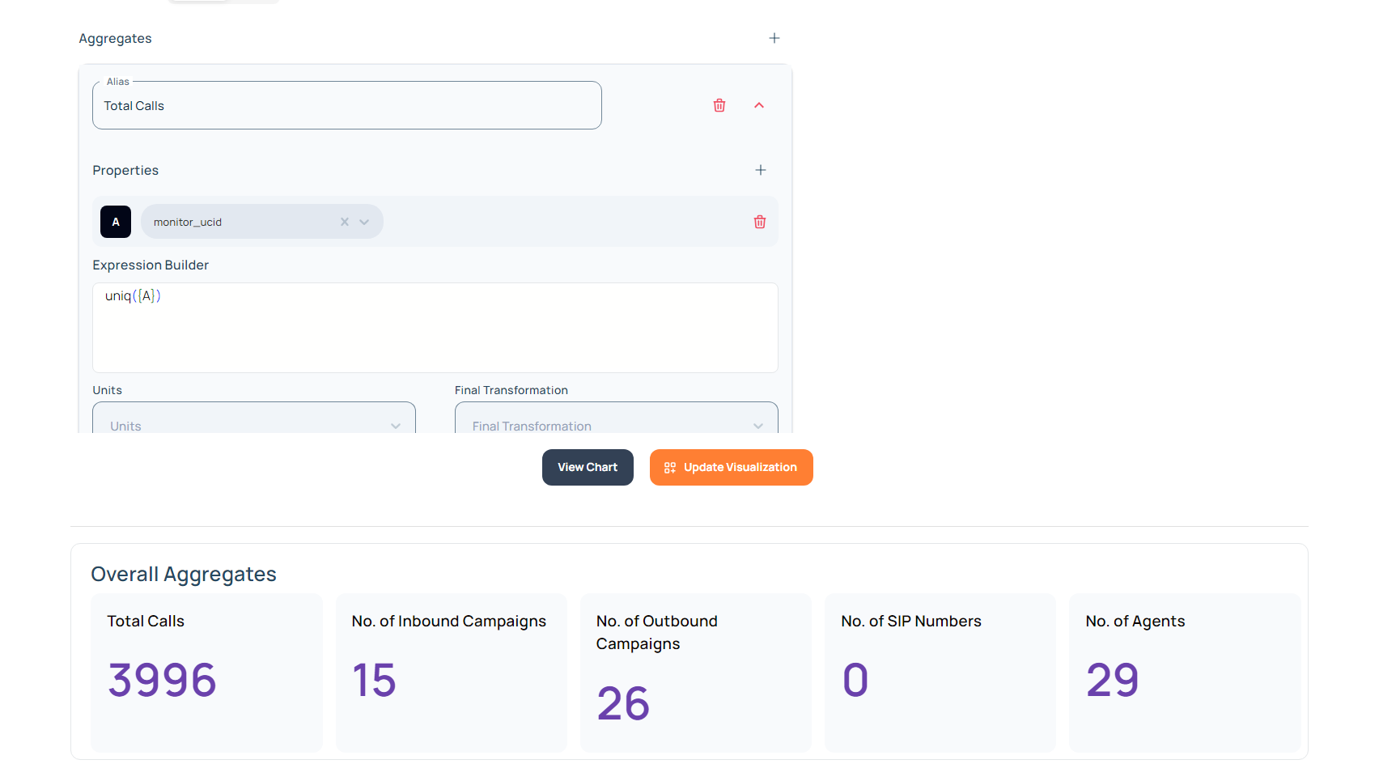
Task: Choose the No. of Agents card
Action: [x=1184, y=672]
